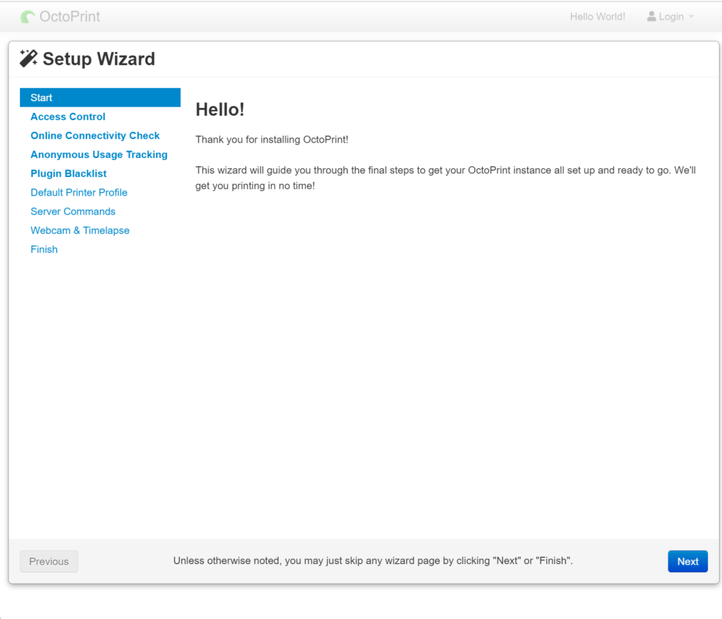Click the 'This wizard will guide you' paragraph

(446, 178)
